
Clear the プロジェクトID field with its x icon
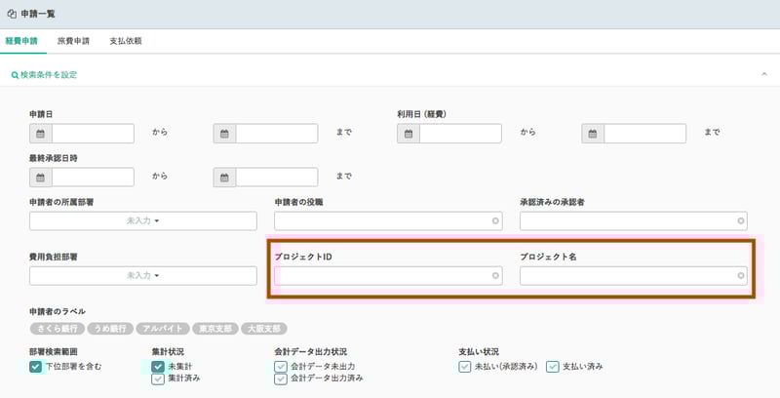(495, 276)
